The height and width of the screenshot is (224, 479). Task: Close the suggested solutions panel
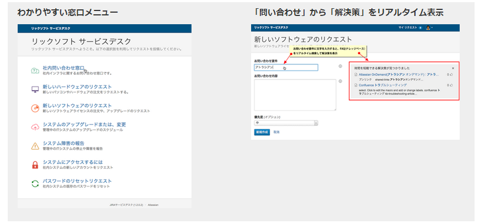(x=453, y=68)
